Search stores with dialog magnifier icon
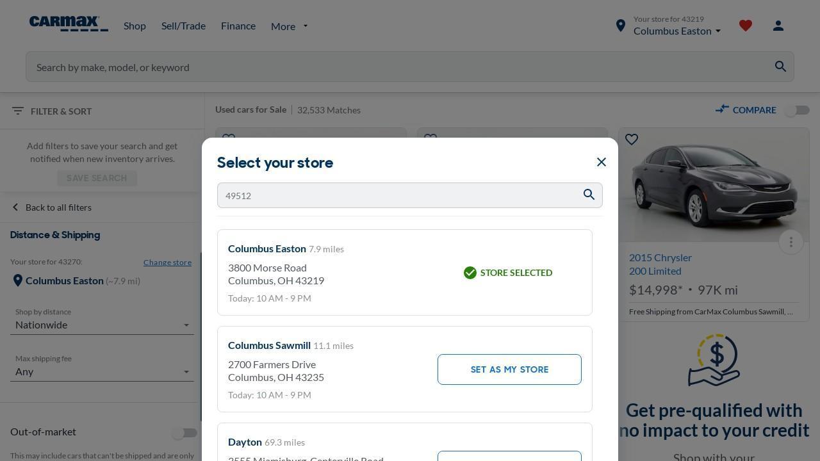820x461 pixels. (589, 195)
